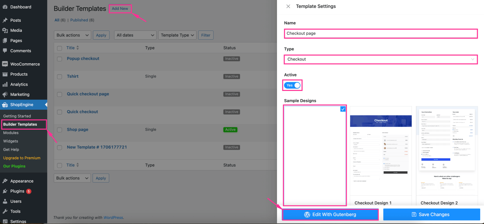The width and height of the screenshot is (484, 224).
Task: Select all templates via header checkbox
Action: [x=59, y=48]
